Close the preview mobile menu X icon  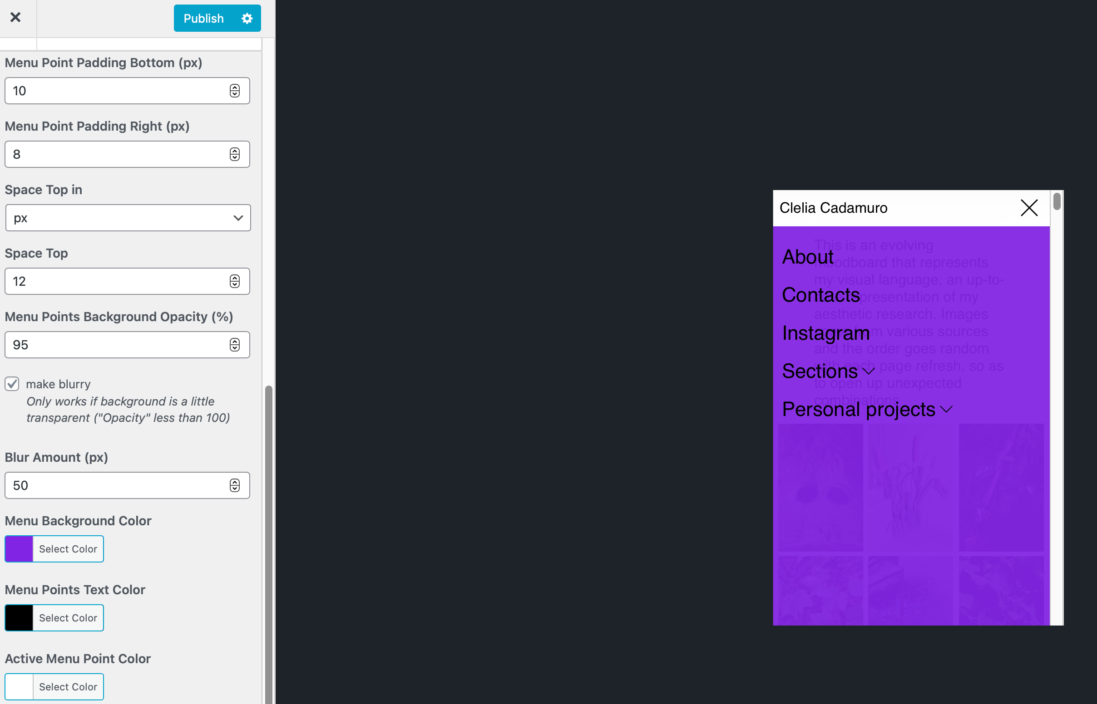[x=1029, y=208]
